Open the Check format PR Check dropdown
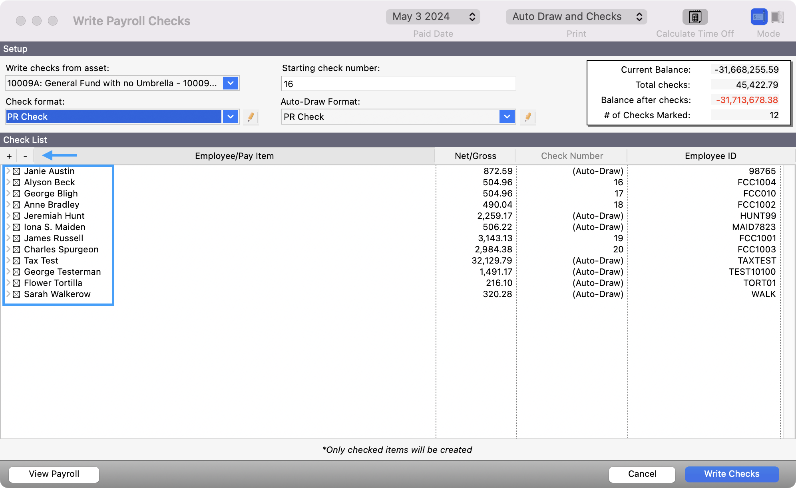 231,117
